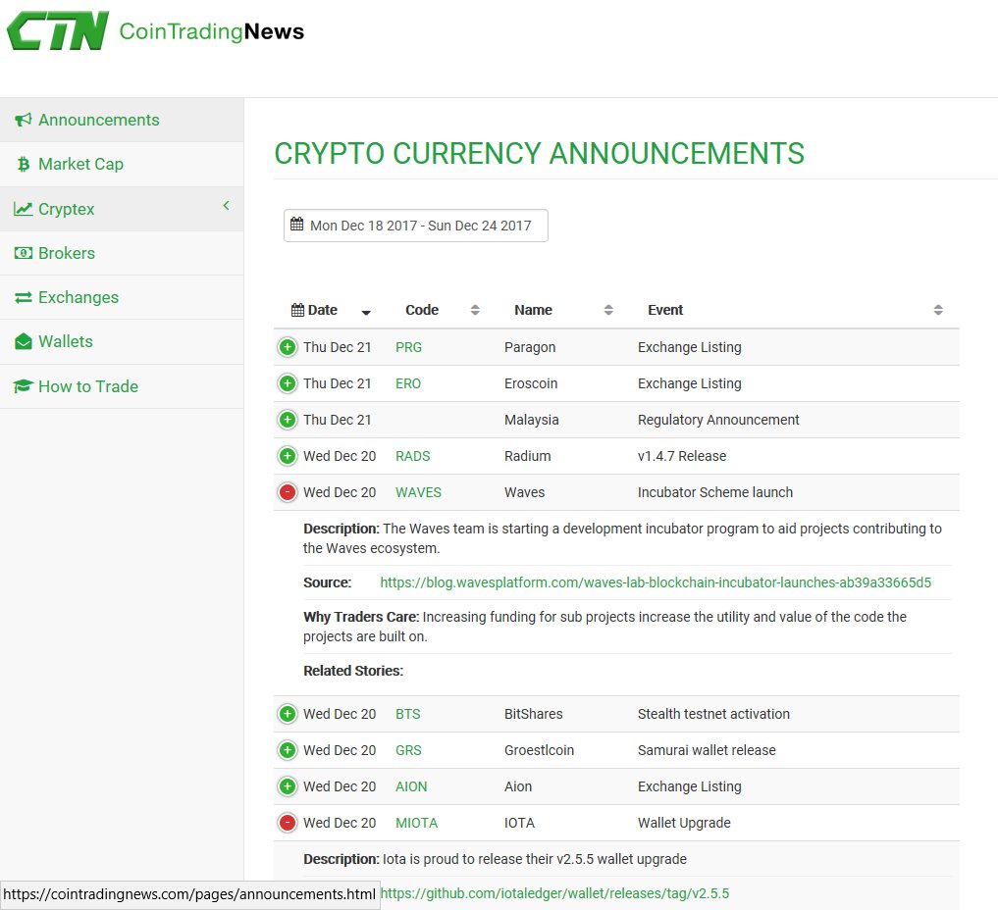The height and width of the screenshot is (910, 998).
Task: Expand the Aion row details
Action: [288, 786]
